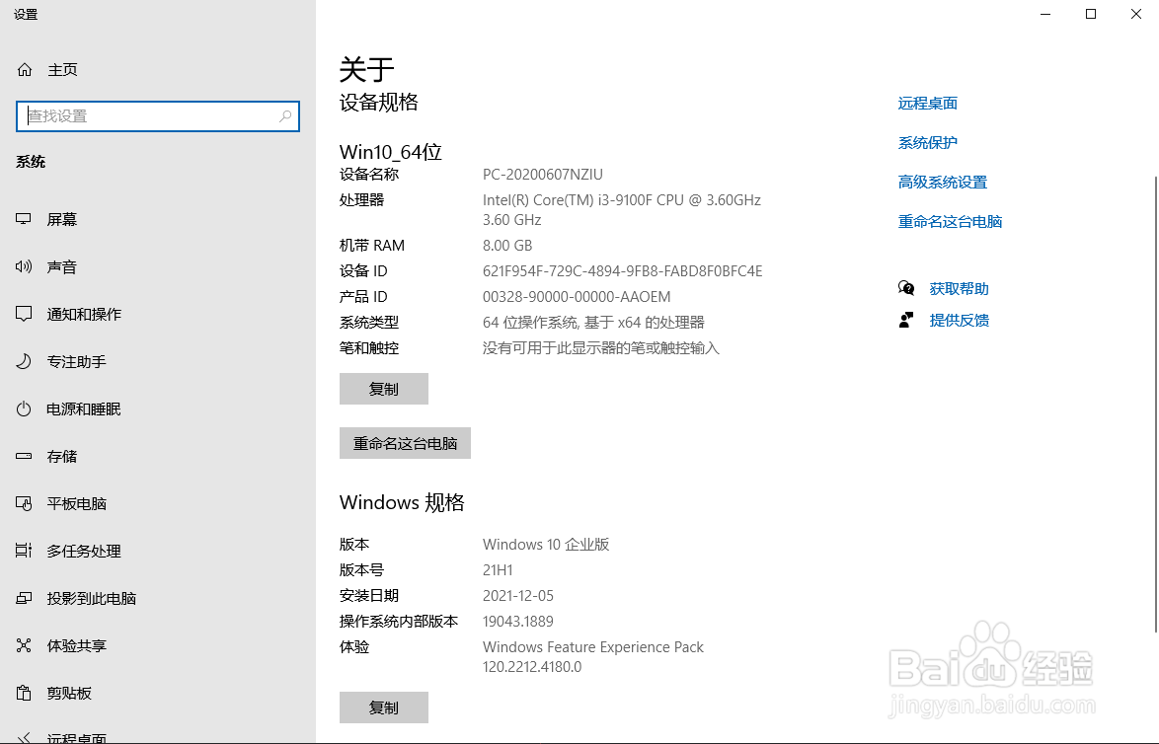The height and width of the screenshot is (744, 1159).
Task: Click the speaker icon for 声音
Action: (24, 266)
